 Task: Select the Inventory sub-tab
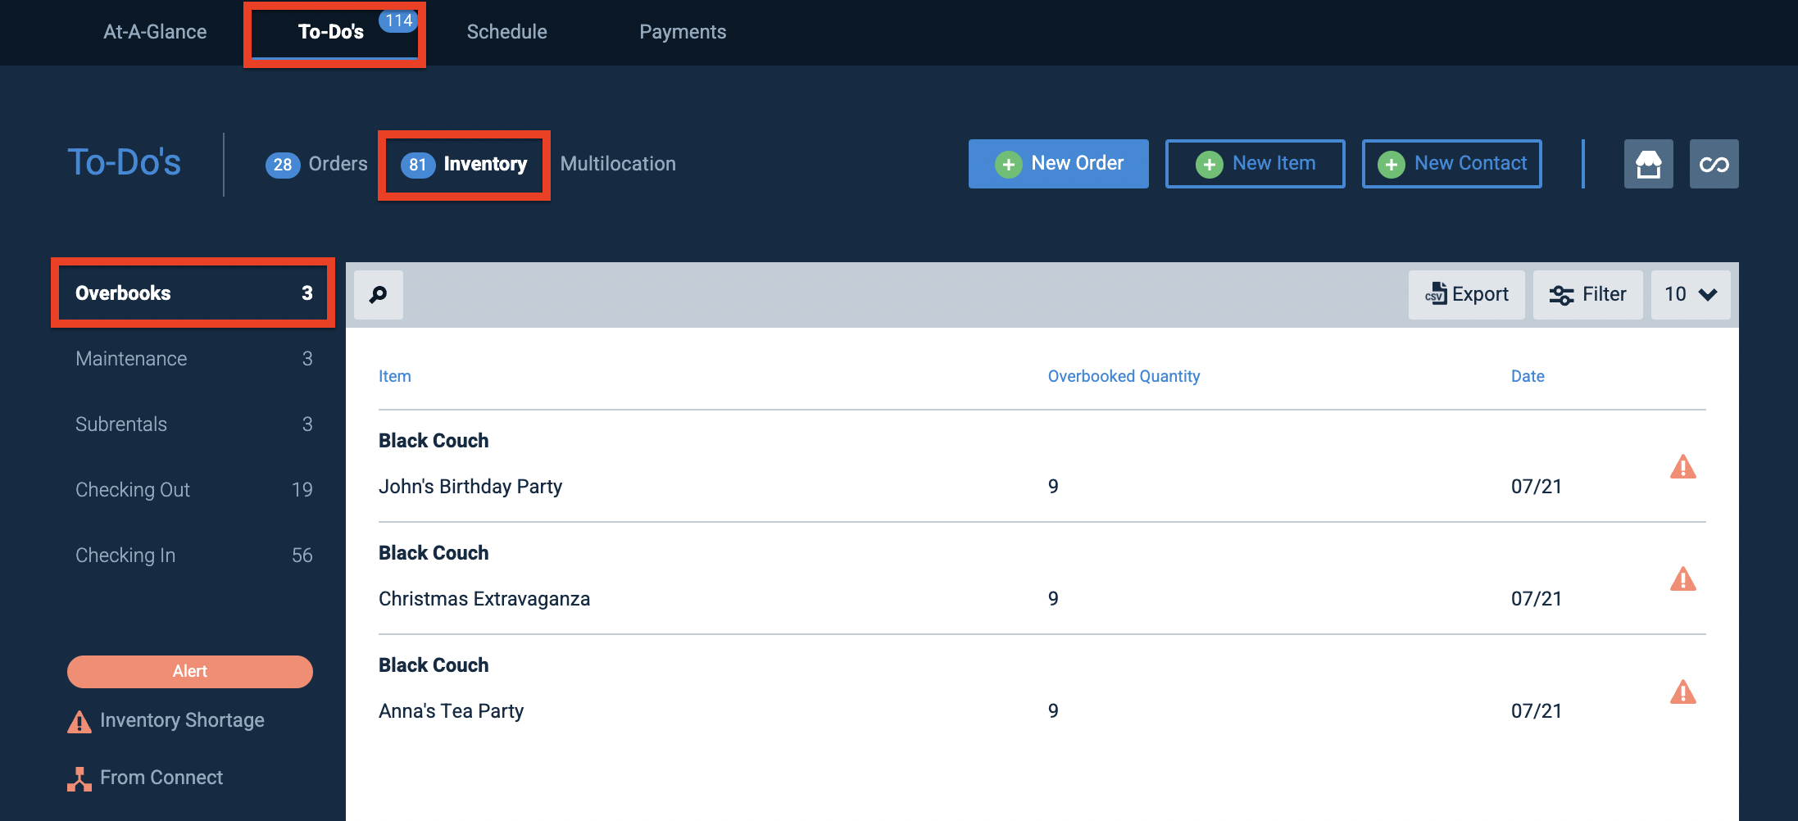click(x=464, y=164)
